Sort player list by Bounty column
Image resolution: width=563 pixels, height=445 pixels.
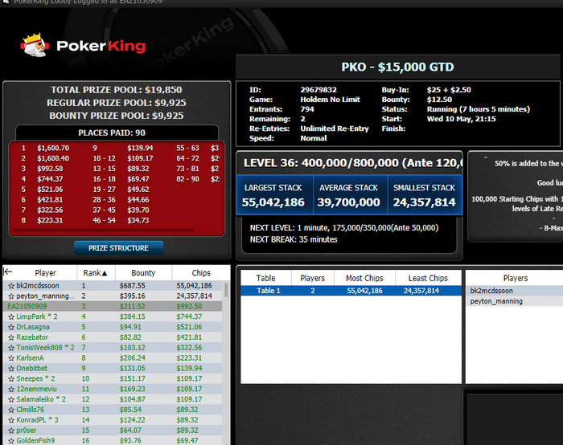[143, 273]
